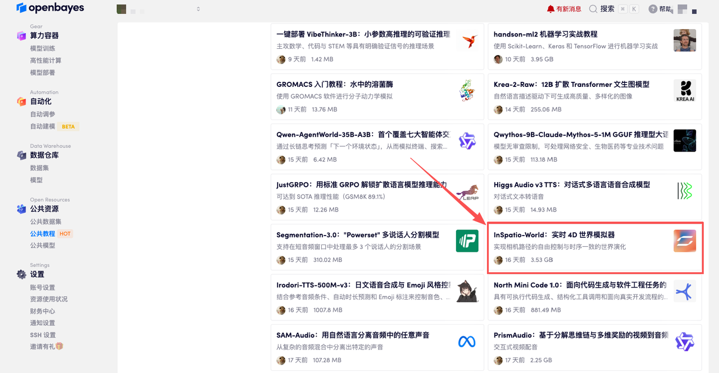Select 公共教程 HOT in sidebar
Image resolution: width=719 pixels, height=373 pixels.
(x=52, y=234)
